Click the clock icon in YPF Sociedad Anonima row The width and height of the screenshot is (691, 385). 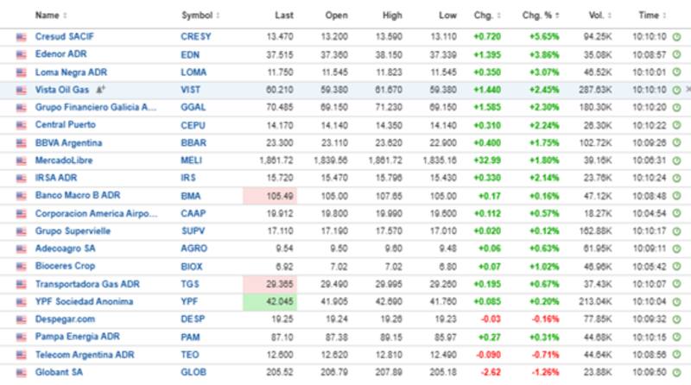coord(675,301)
